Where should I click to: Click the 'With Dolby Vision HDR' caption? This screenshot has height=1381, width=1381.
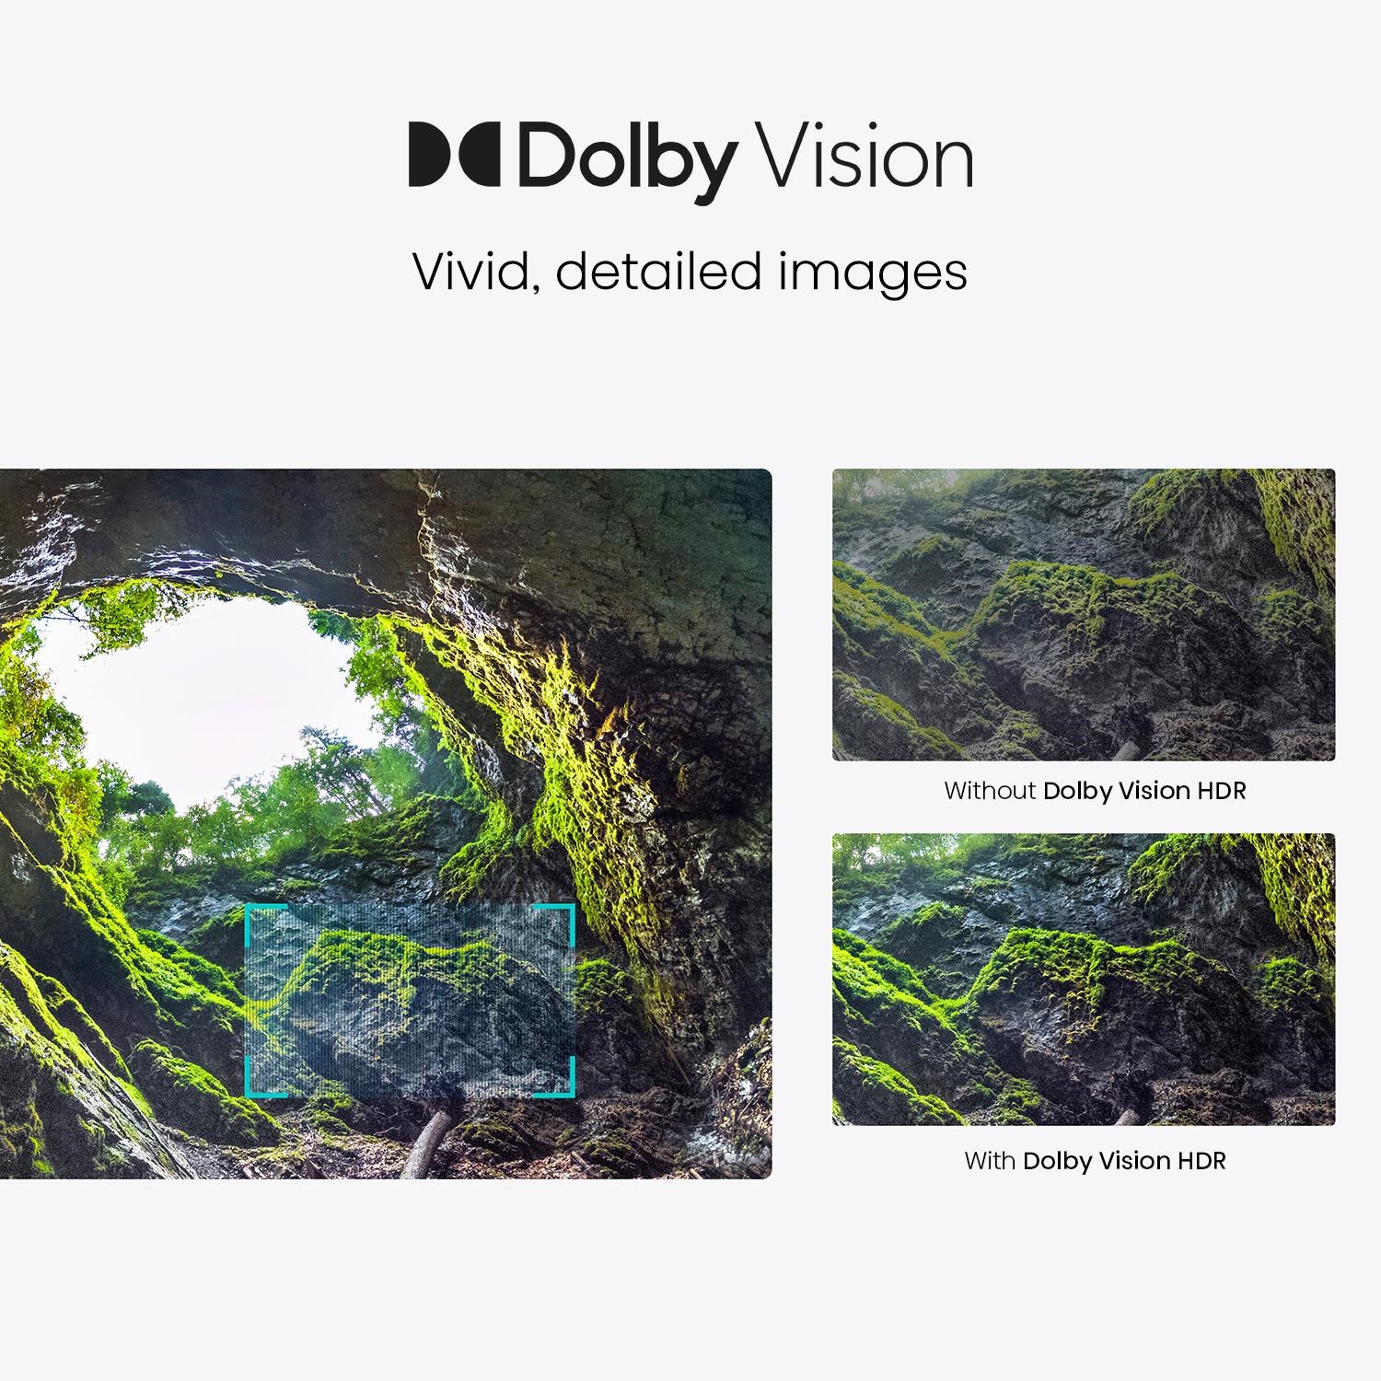pyautogui.click(x=1095, y=1161)
